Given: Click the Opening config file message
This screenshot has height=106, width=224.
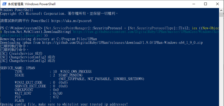Looking at the screenshot, I should (64, 104).
